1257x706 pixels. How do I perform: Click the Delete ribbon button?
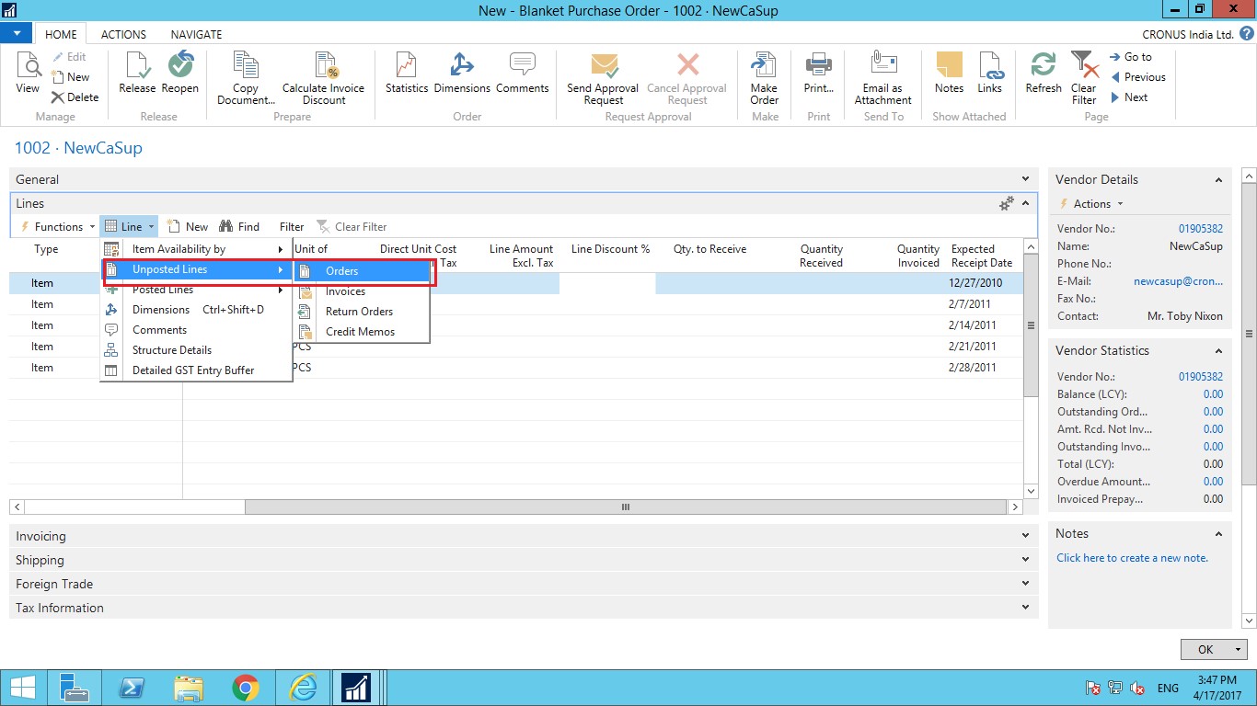click(x=75, y=97)
